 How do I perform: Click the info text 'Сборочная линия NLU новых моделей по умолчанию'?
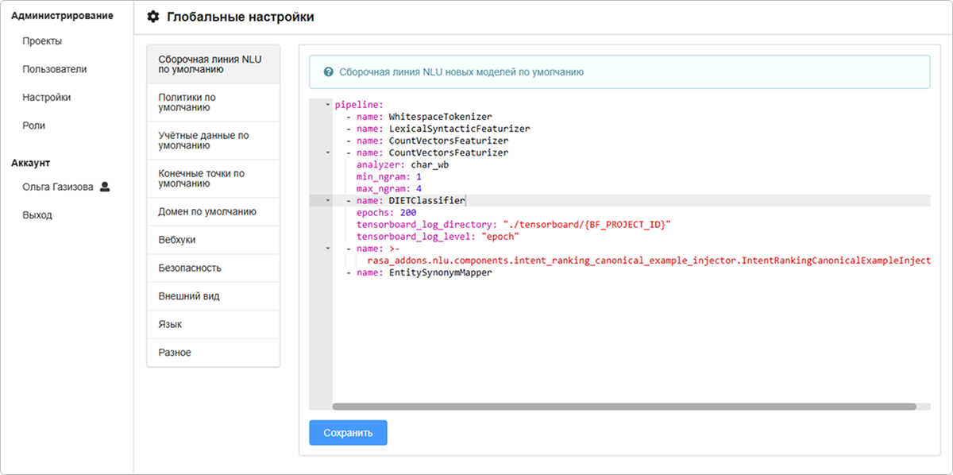click(x=461, y=71)
